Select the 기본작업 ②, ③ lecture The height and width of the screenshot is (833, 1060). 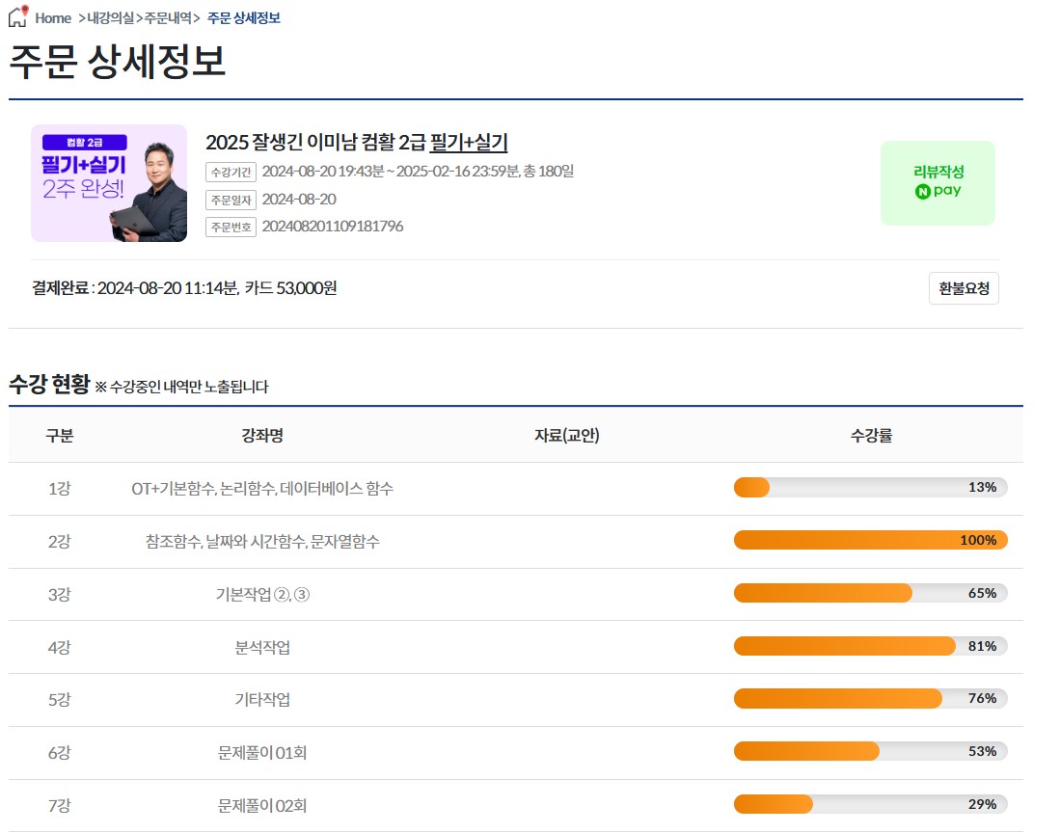[x=262, y=594]
